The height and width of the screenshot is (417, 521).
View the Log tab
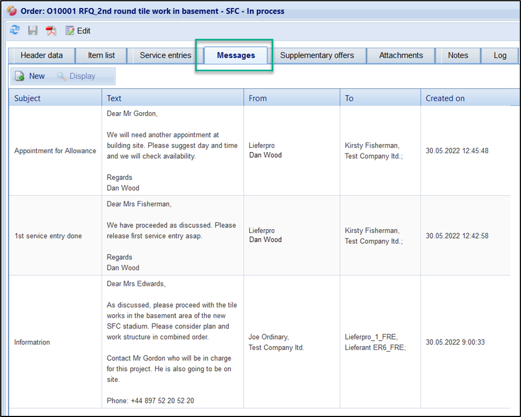click(x=500, y=55)
